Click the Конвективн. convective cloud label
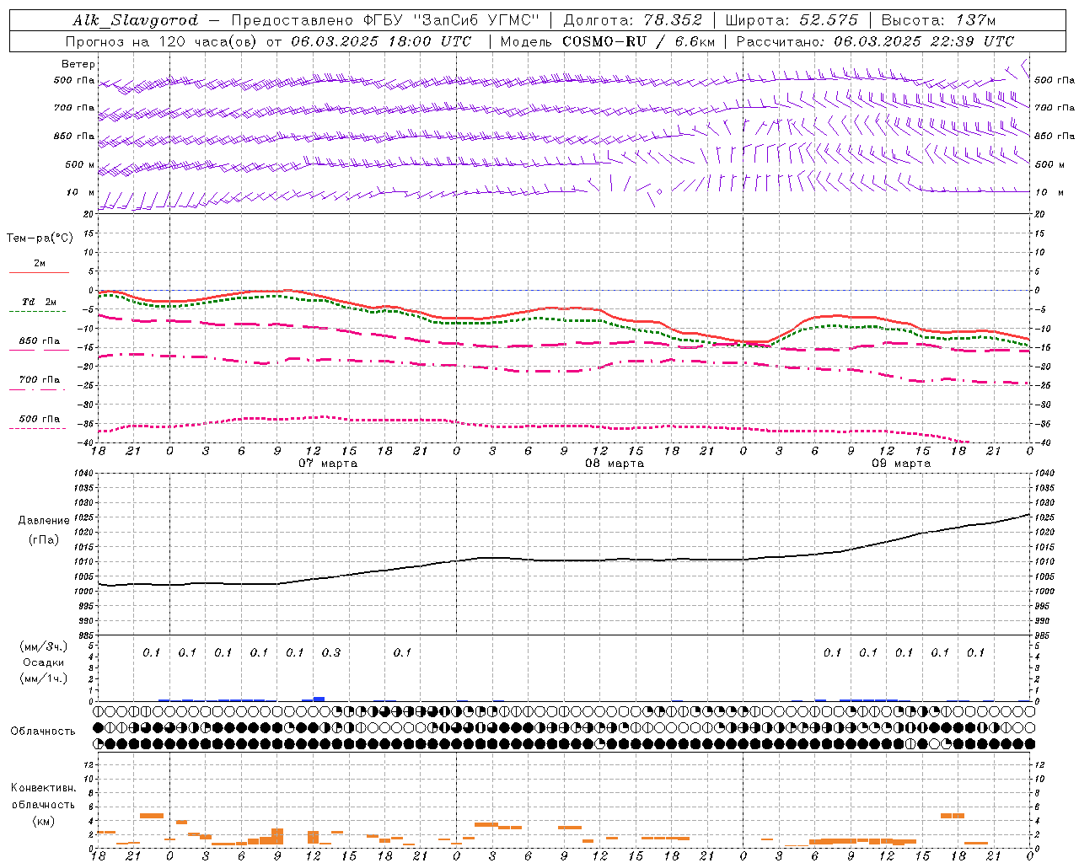Image resolution: width=1079 pixels, height=863 pixels. click(x=43, y=788)
